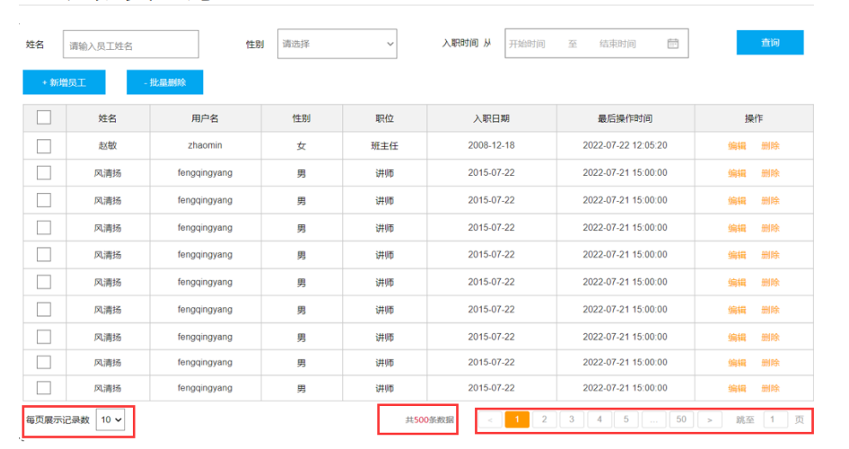The height and width of the screenshot is (449, 849).
Task: Go to page 4 in the pagination
Action: (x=599, y=419)
